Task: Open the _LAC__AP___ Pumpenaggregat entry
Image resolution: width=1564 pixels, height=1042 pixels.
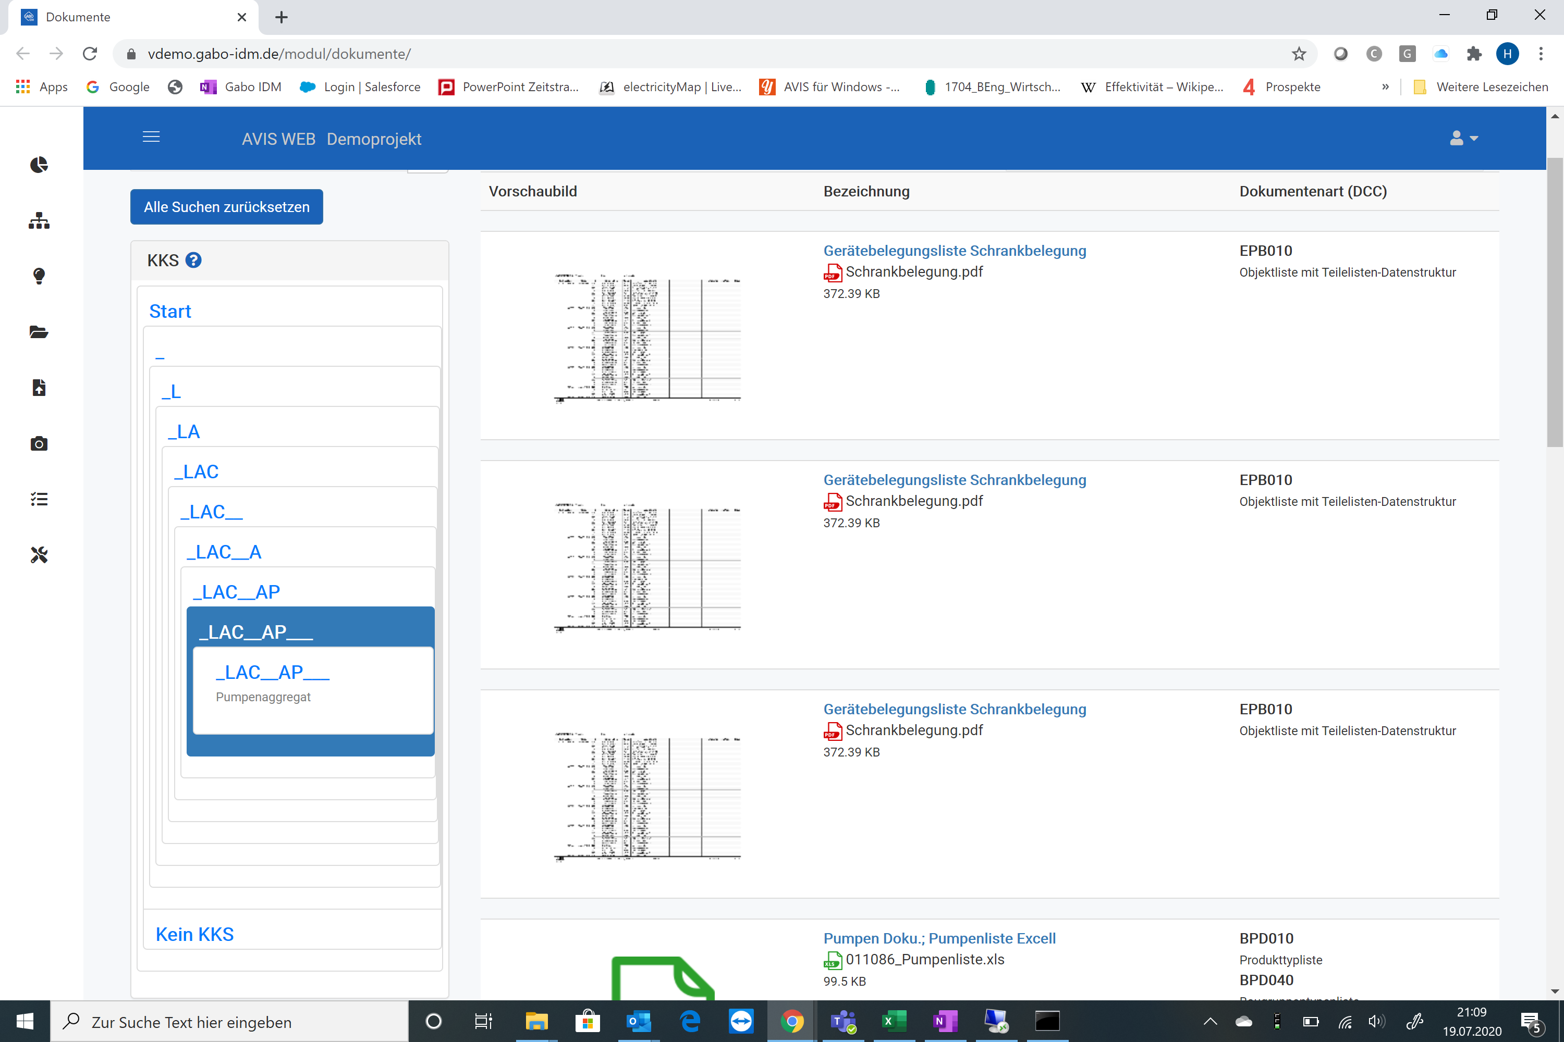Action: pos(273,672)
